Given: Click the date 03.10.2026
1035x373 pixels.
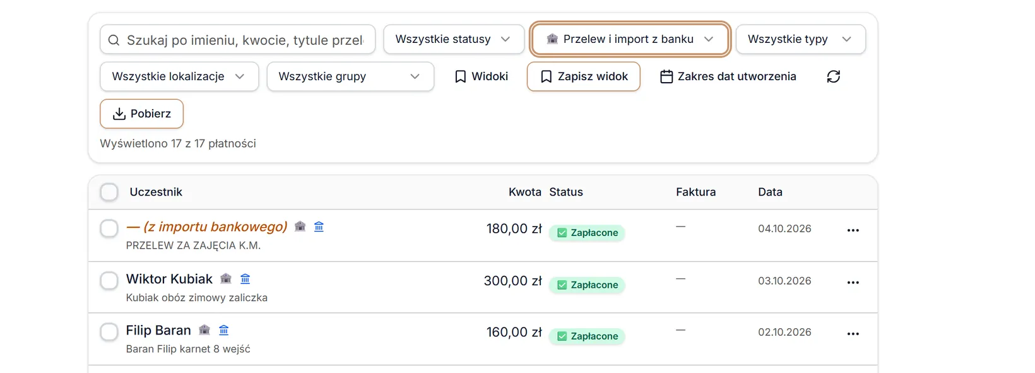Looking at the screenshot, I should pos(784,281).
